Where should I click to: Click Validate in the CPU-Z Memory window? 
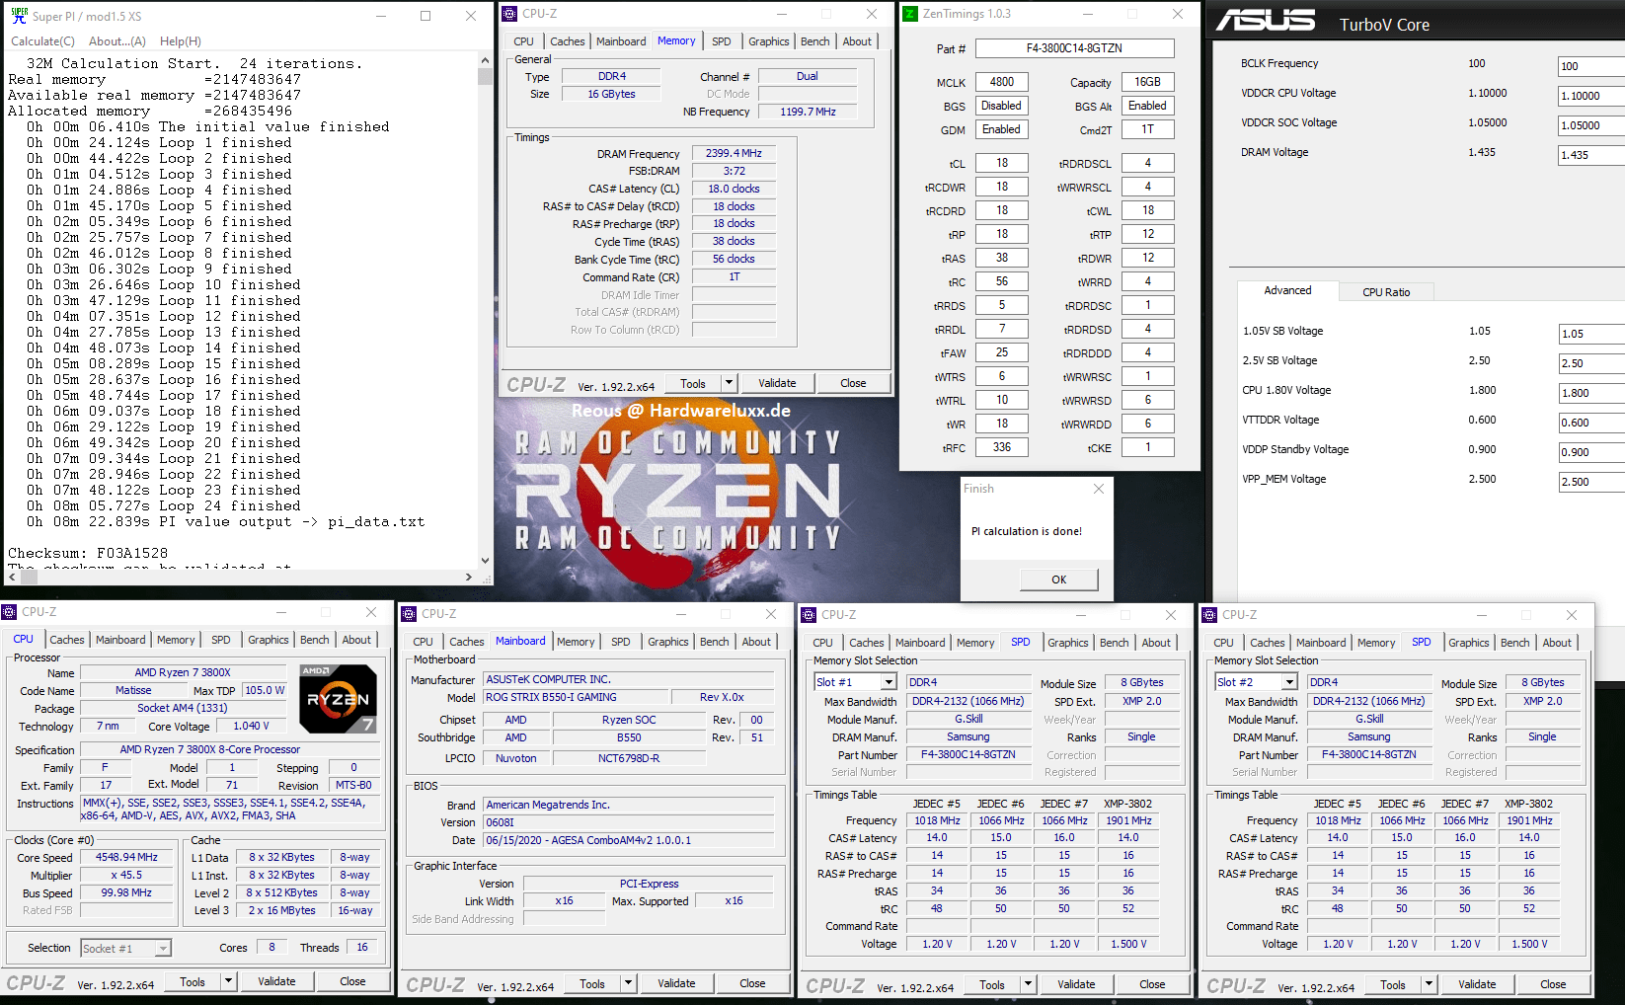[777, 383]
